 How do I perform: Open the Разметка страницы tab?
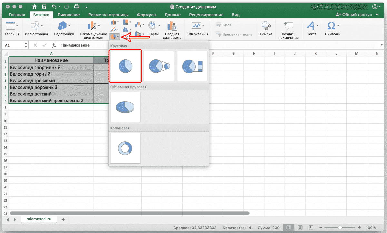pos(108,15)
